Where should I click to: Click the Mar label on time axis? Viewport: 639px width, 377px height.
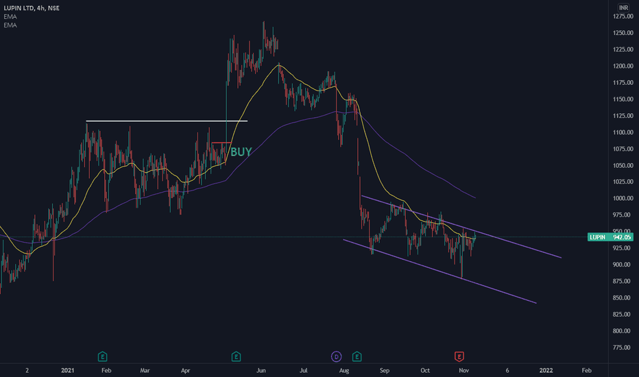pyautogui.click(x=145, y=370)
